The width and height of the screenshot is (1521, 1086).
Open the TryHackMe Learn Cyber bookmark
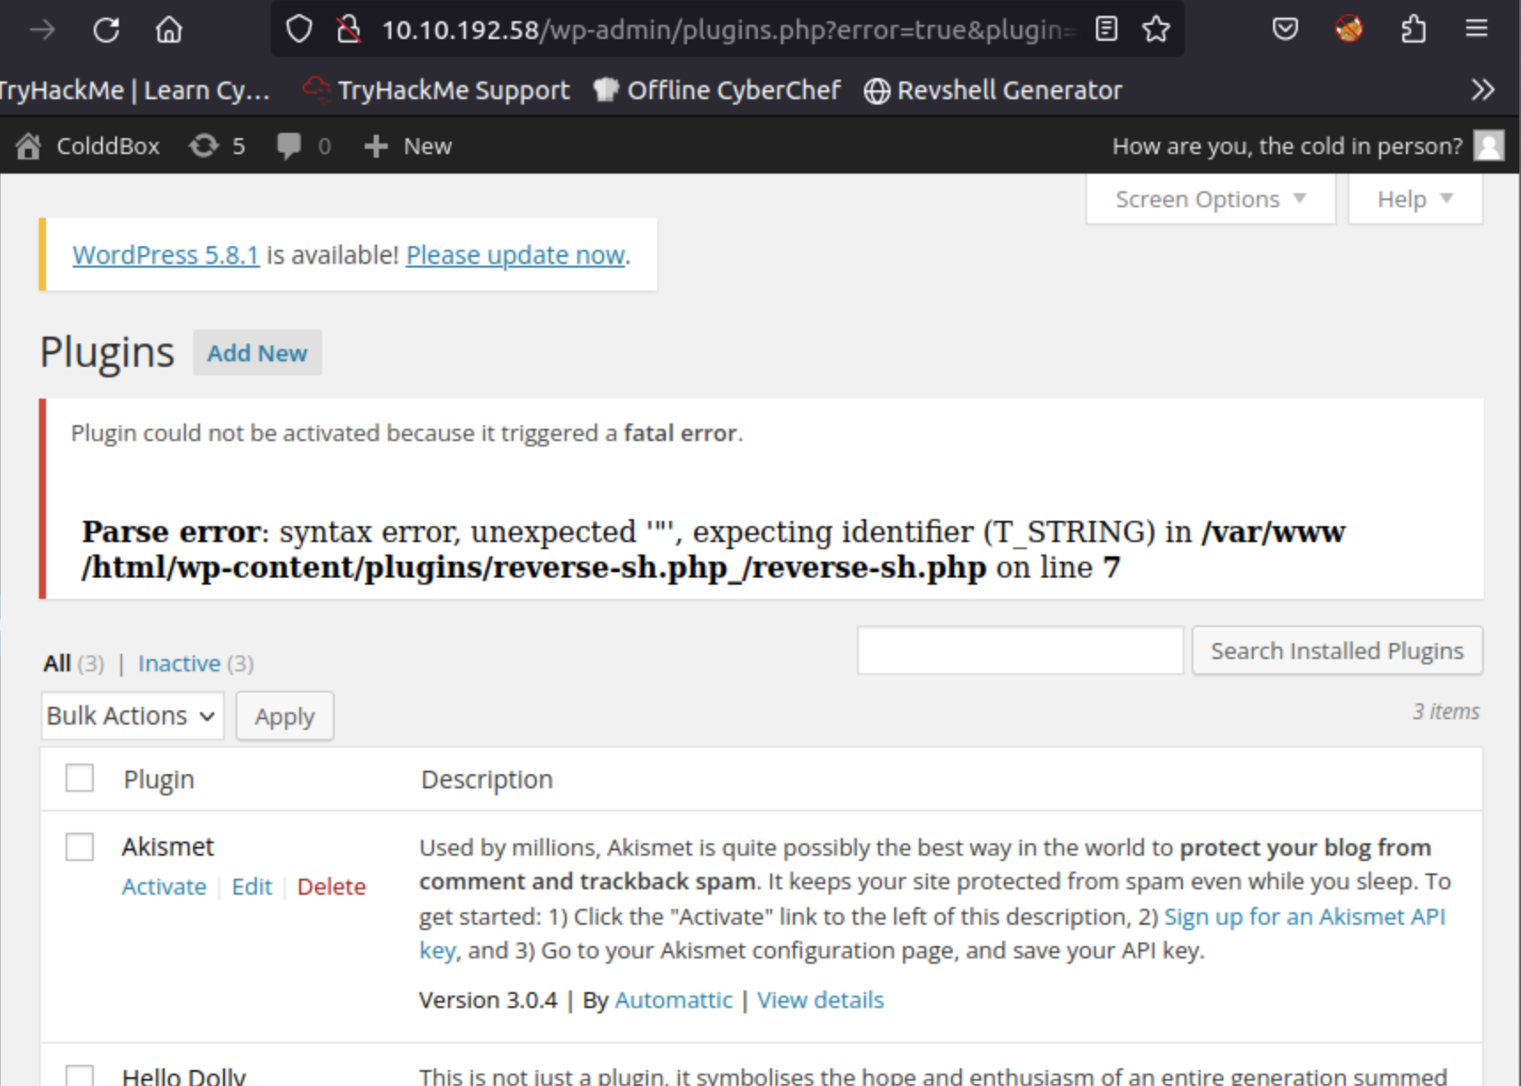tap(135, 90)
